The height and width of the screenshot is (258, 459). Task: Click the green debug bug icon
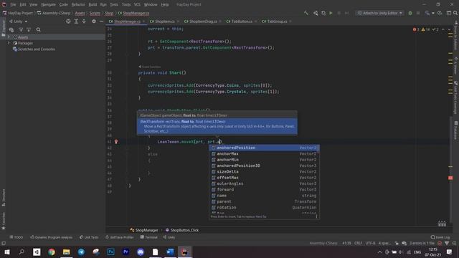click(x=410, y=13)
